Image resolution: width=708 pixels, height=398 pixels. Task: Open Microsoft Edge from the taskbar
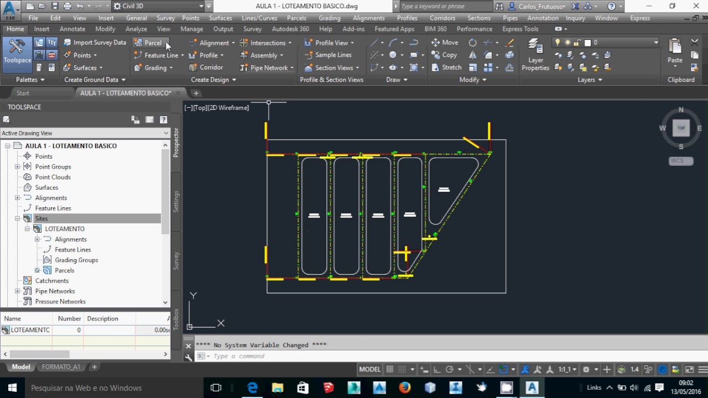[x=252, y=387]
